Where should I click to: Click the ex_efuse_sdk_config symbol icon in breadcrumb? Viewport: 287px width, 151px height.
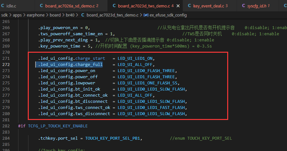click(x=146, y=15)
